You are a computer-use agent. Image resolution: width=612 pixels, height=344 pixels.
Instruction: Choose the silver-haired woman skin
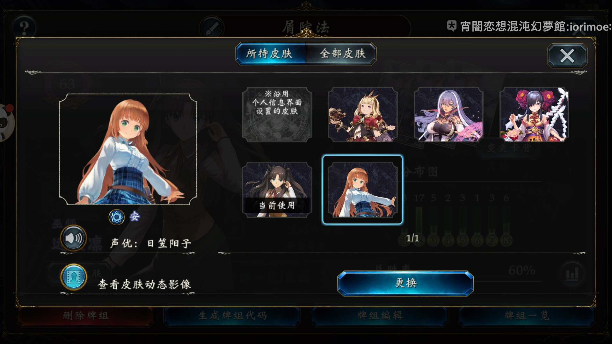(448, 115)
